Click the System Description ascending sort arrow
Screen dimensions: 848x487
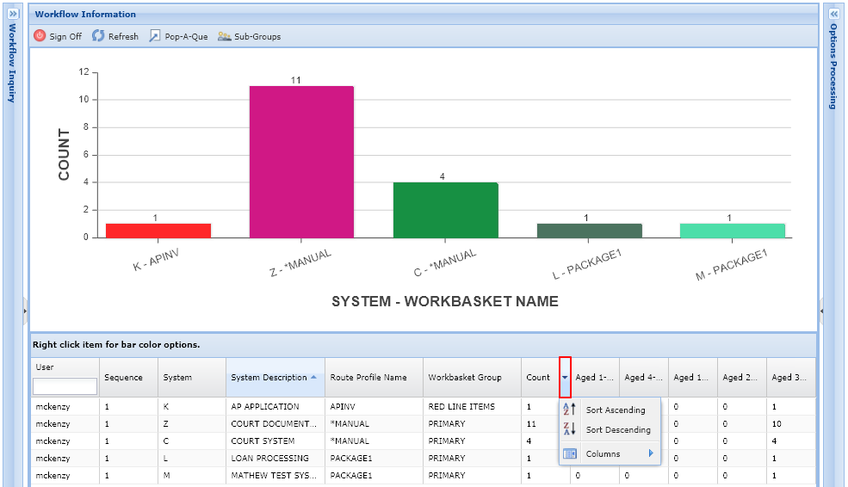click(x=313, y=377)
